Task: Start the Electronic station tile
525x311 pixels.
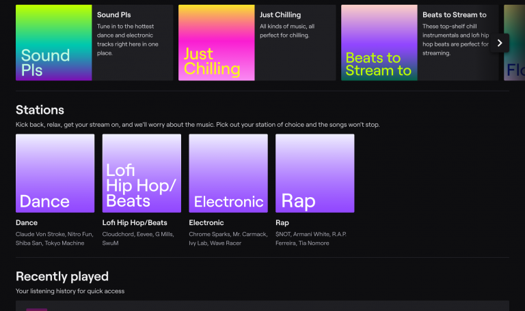Action: click(228, 173)
